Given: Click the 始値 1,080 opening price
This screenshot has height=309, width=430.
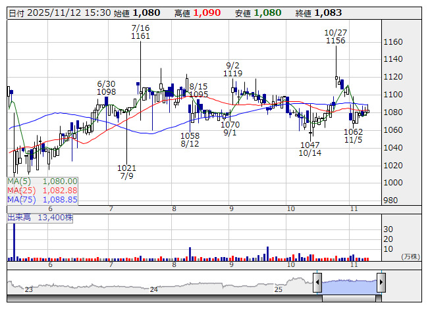Looking at the screenshot, I should tap(137, 13).
